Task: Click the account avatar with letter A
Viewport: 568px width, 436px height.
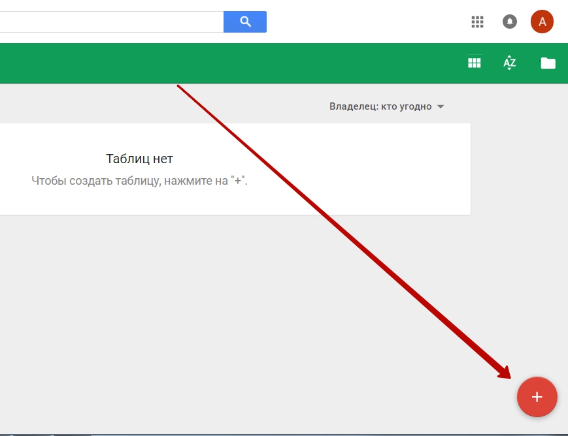Action: (542, 22)
